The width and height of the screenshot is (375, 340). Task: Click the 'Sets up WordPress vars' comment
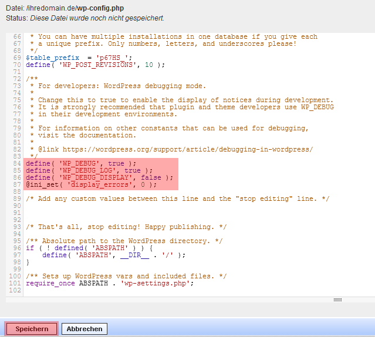tap(126, 276)
